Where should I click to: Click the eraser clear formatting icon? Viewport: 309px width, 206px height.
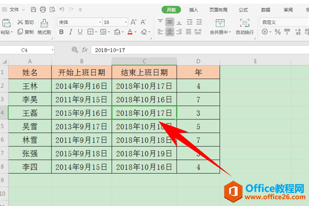[144, 32]
